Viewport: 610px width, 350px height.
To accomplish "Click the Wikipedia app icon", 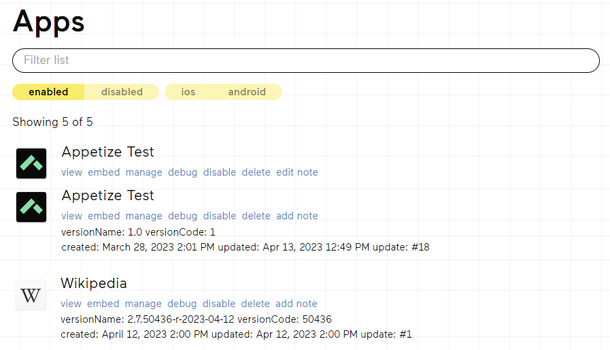I will click(31, 295).
